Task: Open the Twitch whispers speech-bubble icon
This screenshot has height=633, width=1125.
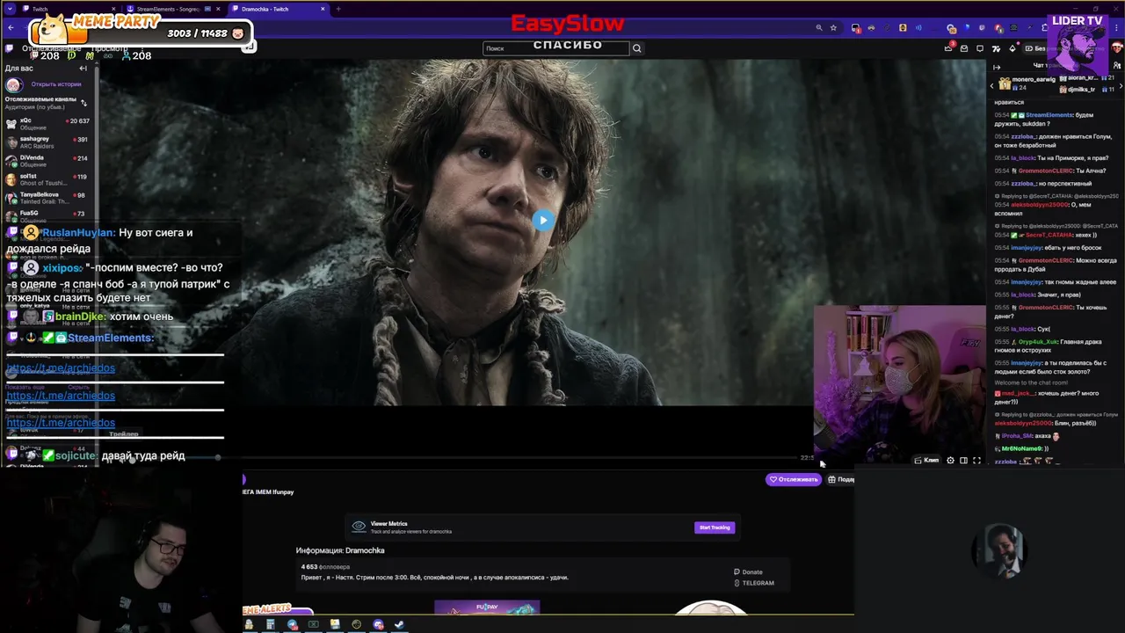Action: click(x=980, y=48)
